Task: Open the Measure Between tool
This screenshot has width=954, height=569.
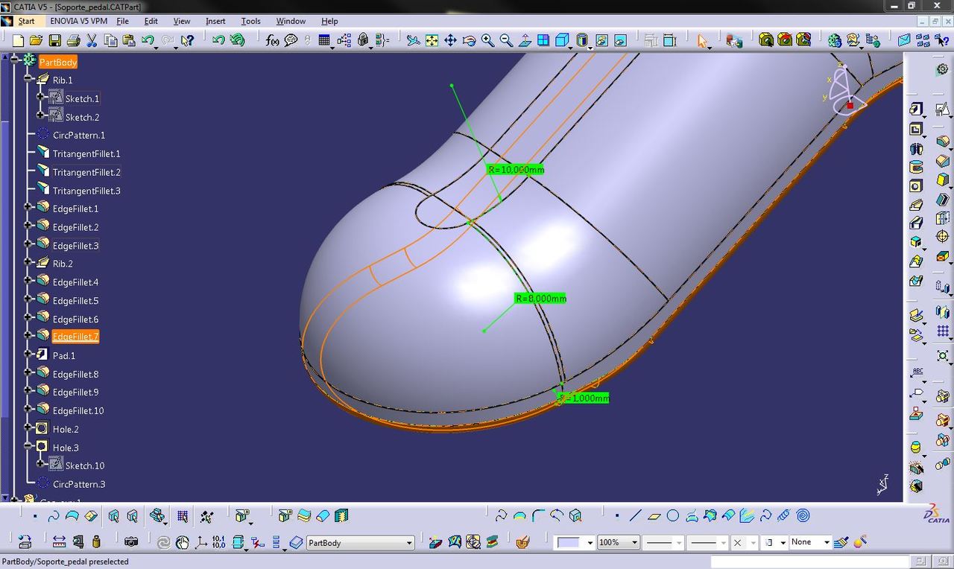Action: tap(59, 541)
